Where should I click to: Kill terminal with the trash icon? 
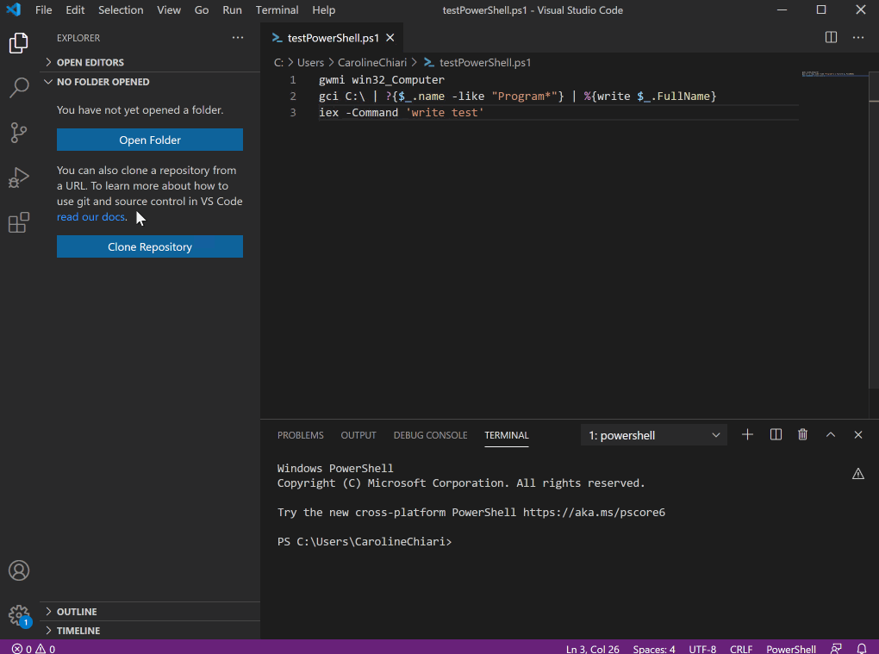(803, 435)
